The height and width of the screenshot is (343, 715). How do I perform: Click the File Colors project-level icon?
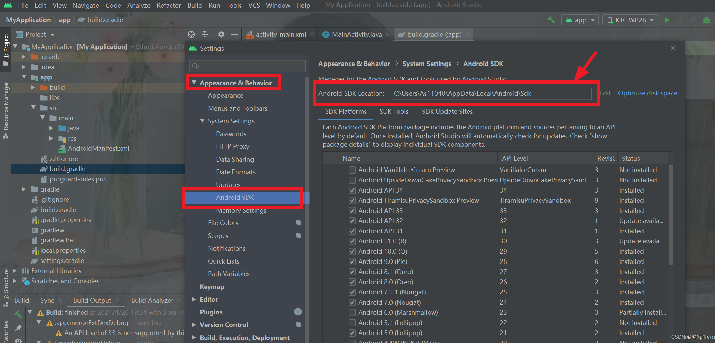click(x=299, y=223)
